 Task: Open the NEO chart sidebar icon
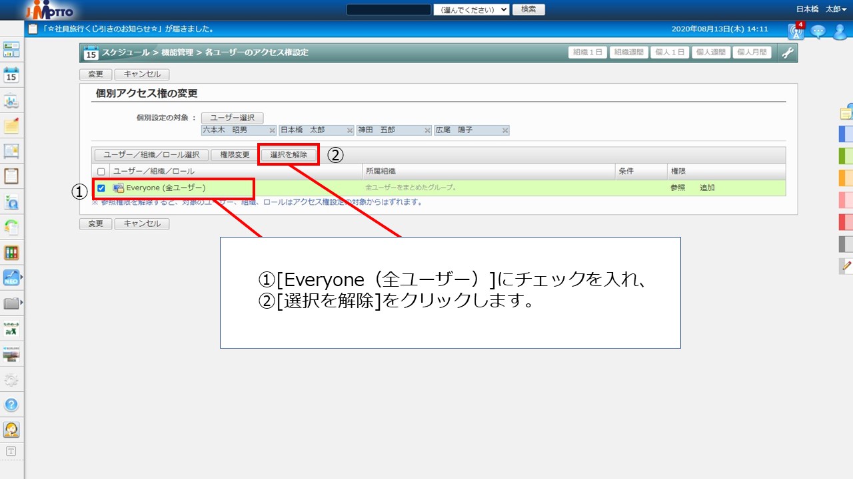click(11, 277)
